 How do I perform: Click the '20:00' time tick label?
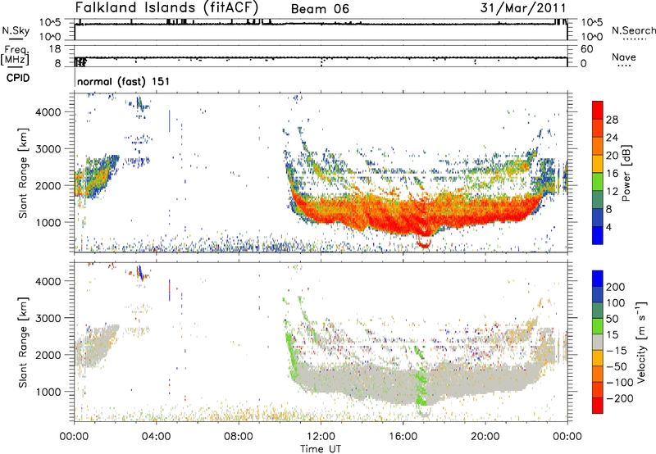(485, 437)
